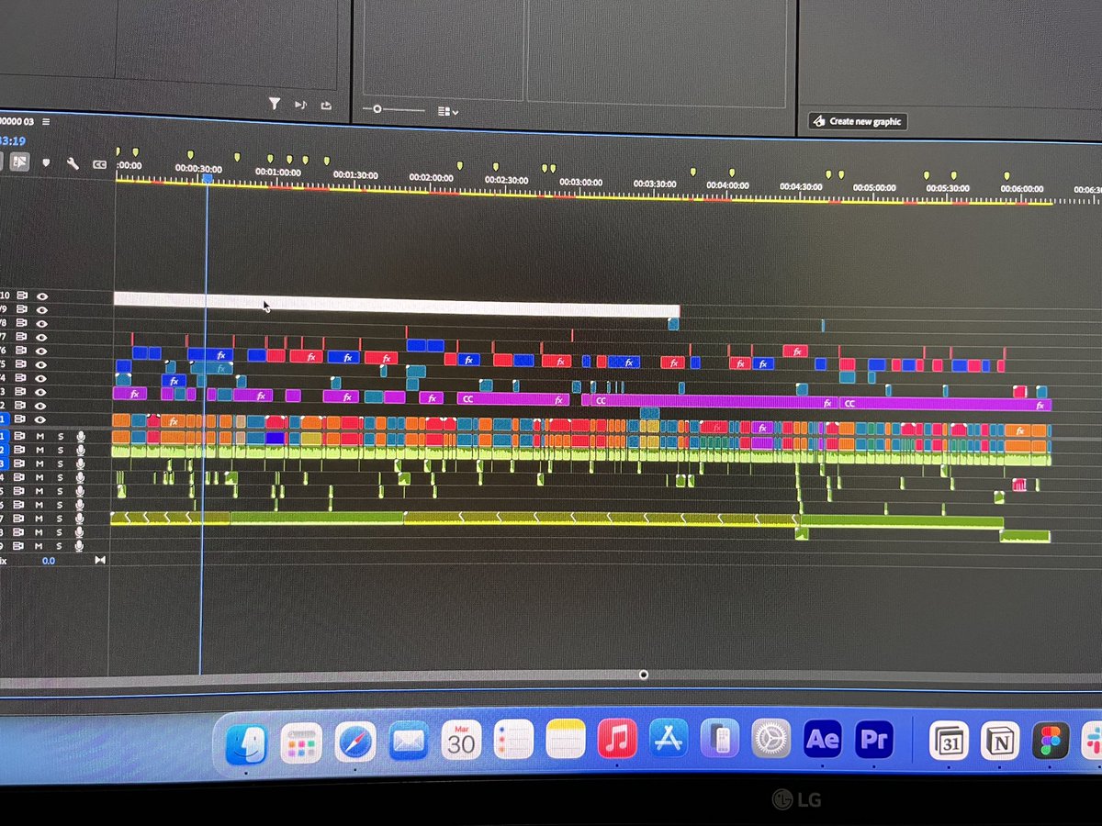Click the sync lock icon on video track 3

click(x=20, y=392)
